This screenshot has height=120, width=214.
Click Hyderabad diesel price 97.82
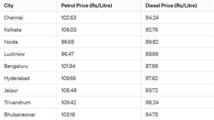coord(152,78)
